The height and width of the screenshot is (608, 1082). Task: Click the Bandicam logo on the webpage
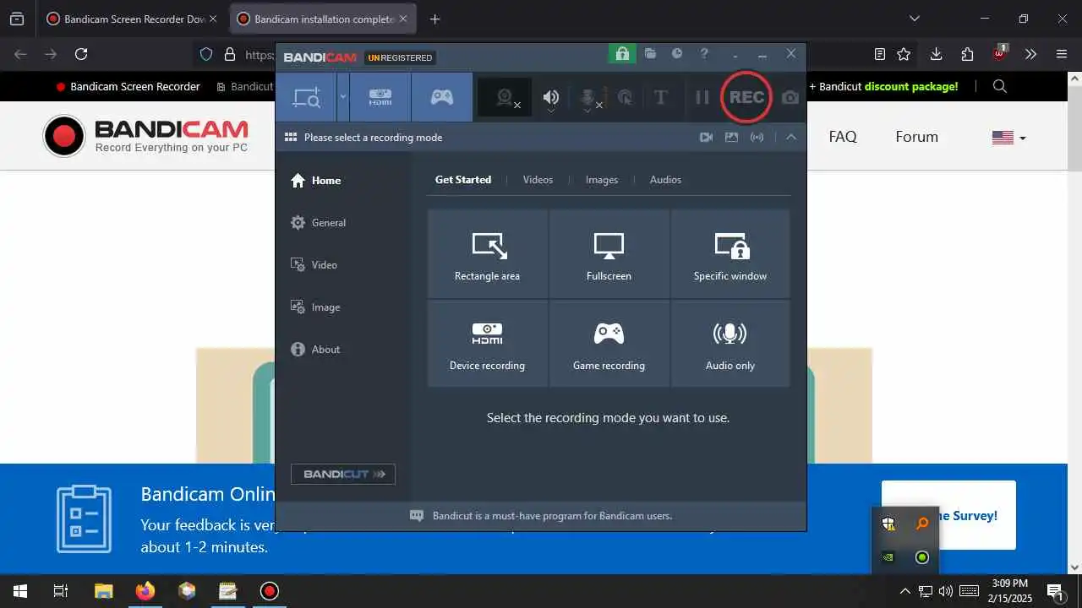pos(146,137)
